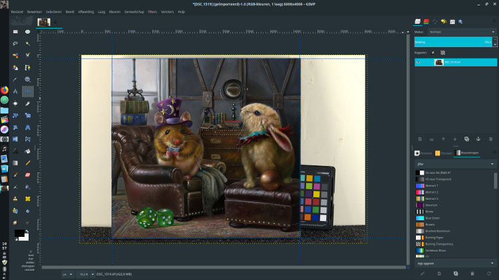Select the Airbrush tool

tap(15, 187)
